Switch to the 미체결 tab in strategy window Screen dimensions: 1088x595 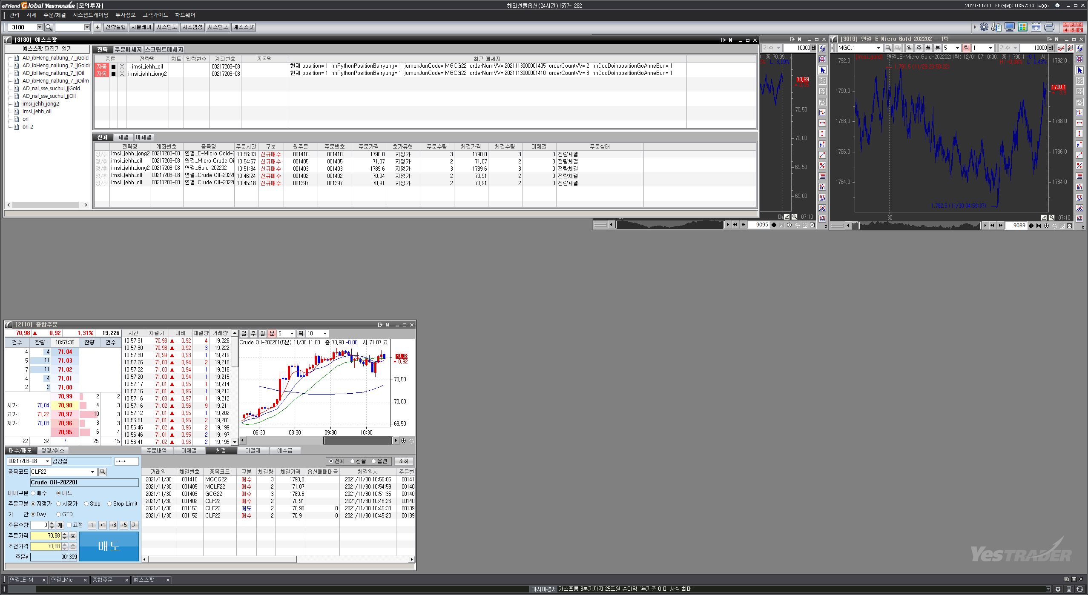point(144,137)
